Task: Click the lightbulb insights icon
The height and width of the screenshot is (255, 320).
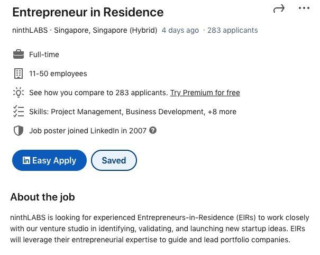Action: point(19,93)
